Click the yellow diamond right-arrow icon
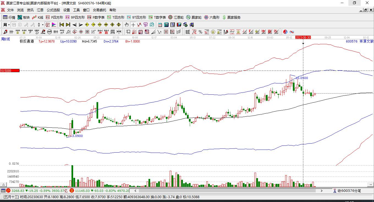This screenshot has width=374, height=202. (x=94, y=25)
